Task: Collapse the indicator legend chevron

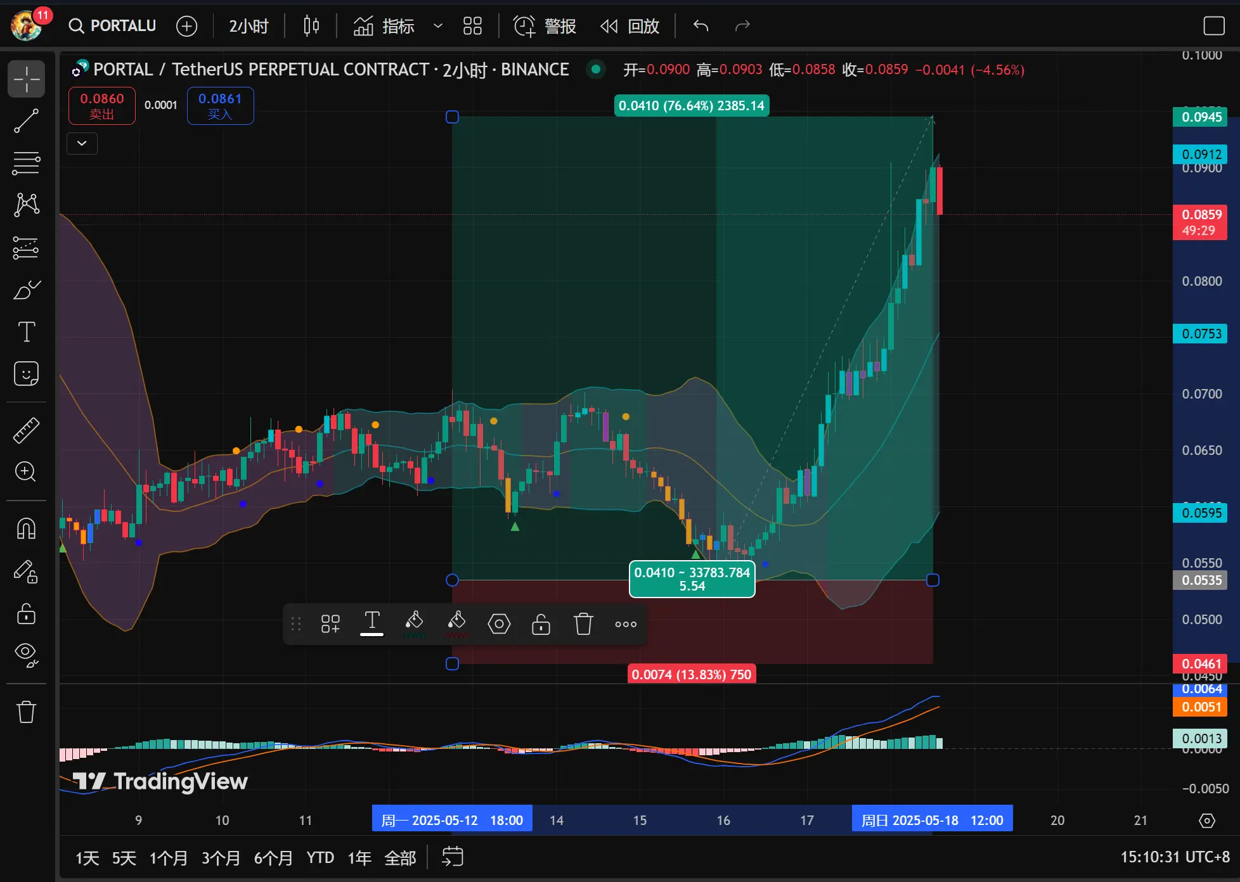Action: pos(82,143)
